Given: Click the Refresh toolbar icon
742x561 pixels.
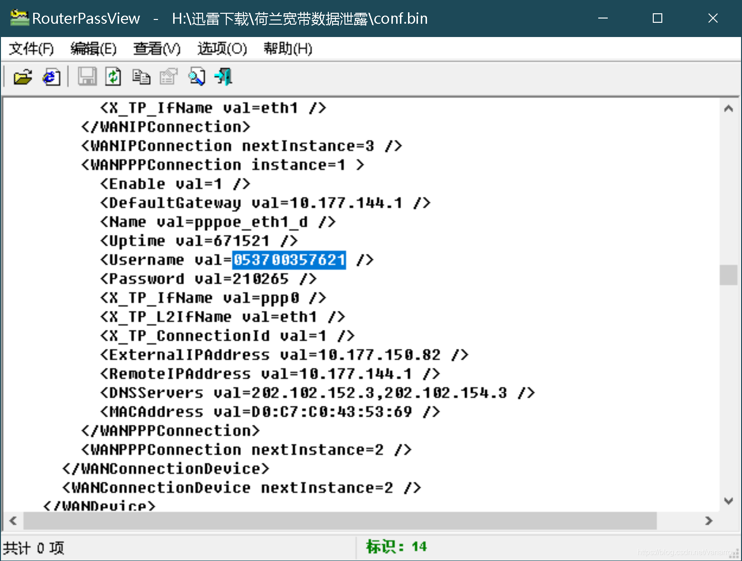Looking at the screenshot, I should 113,76.
